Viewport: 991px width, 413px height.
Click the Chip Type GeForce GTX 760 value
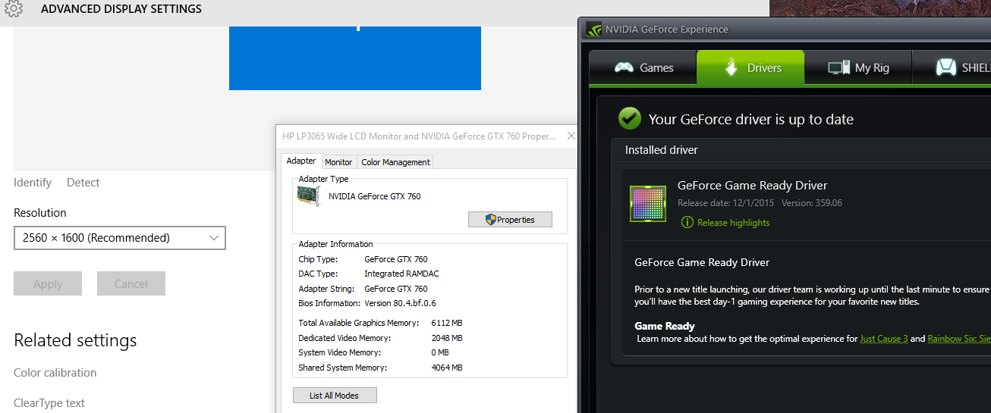click(396, 259)
